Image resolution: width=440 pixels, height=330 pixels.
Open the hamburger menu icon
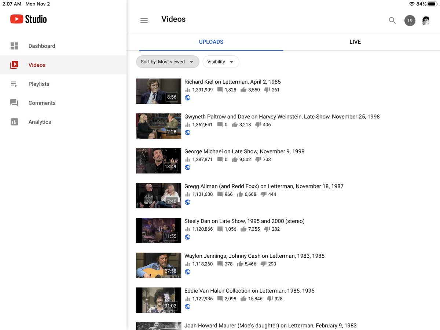tap(144, 21)
